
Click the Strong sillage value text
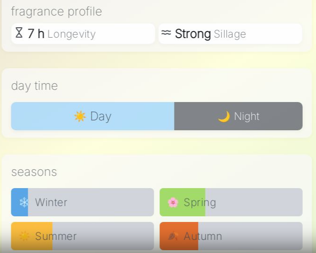(193, 34)
